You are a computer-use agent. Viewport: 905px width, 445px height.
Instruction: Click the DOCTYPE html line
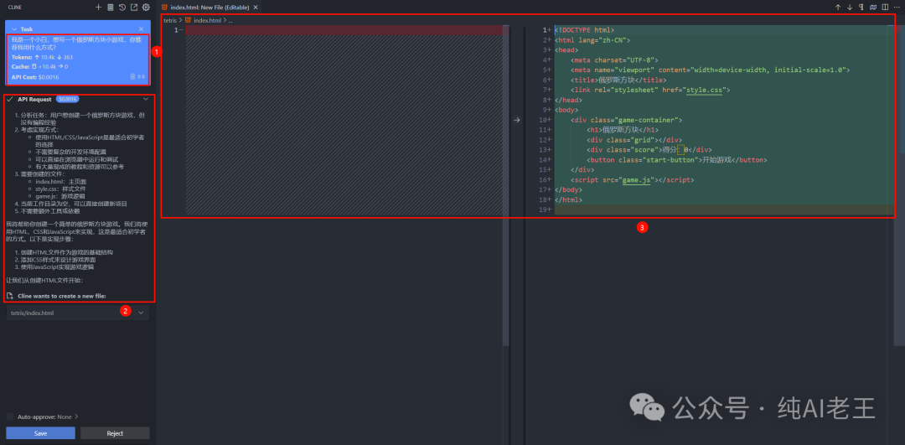(584, 30)
